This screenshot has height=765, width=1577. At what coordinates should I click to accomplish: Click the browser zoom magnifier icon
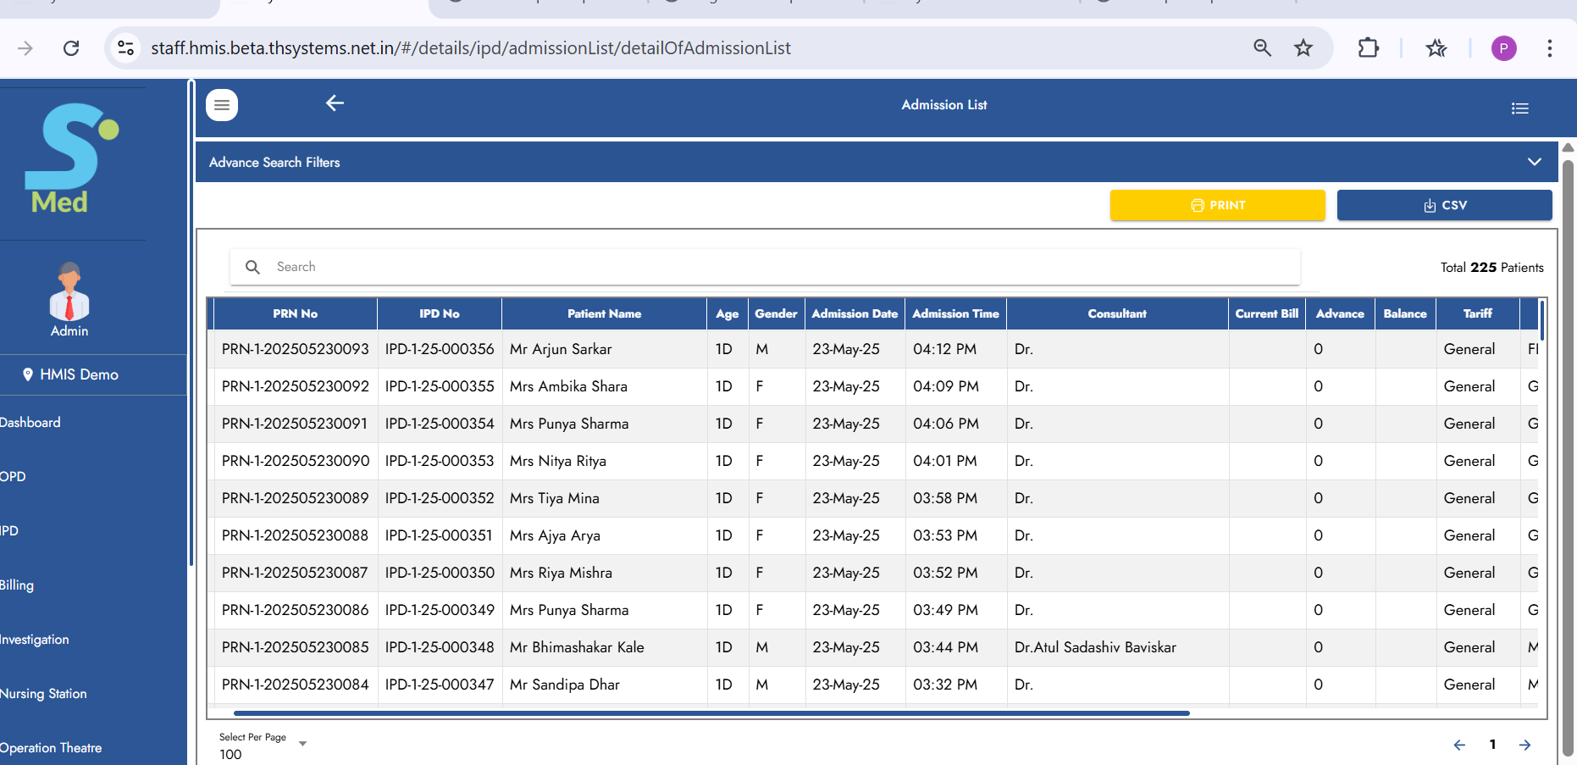[1262, 48]
